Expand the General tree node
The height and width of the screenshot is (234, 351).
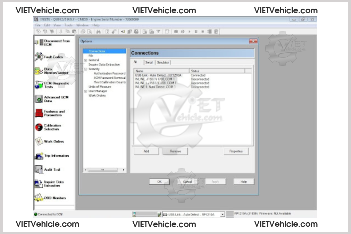click(x=85, y=60)
